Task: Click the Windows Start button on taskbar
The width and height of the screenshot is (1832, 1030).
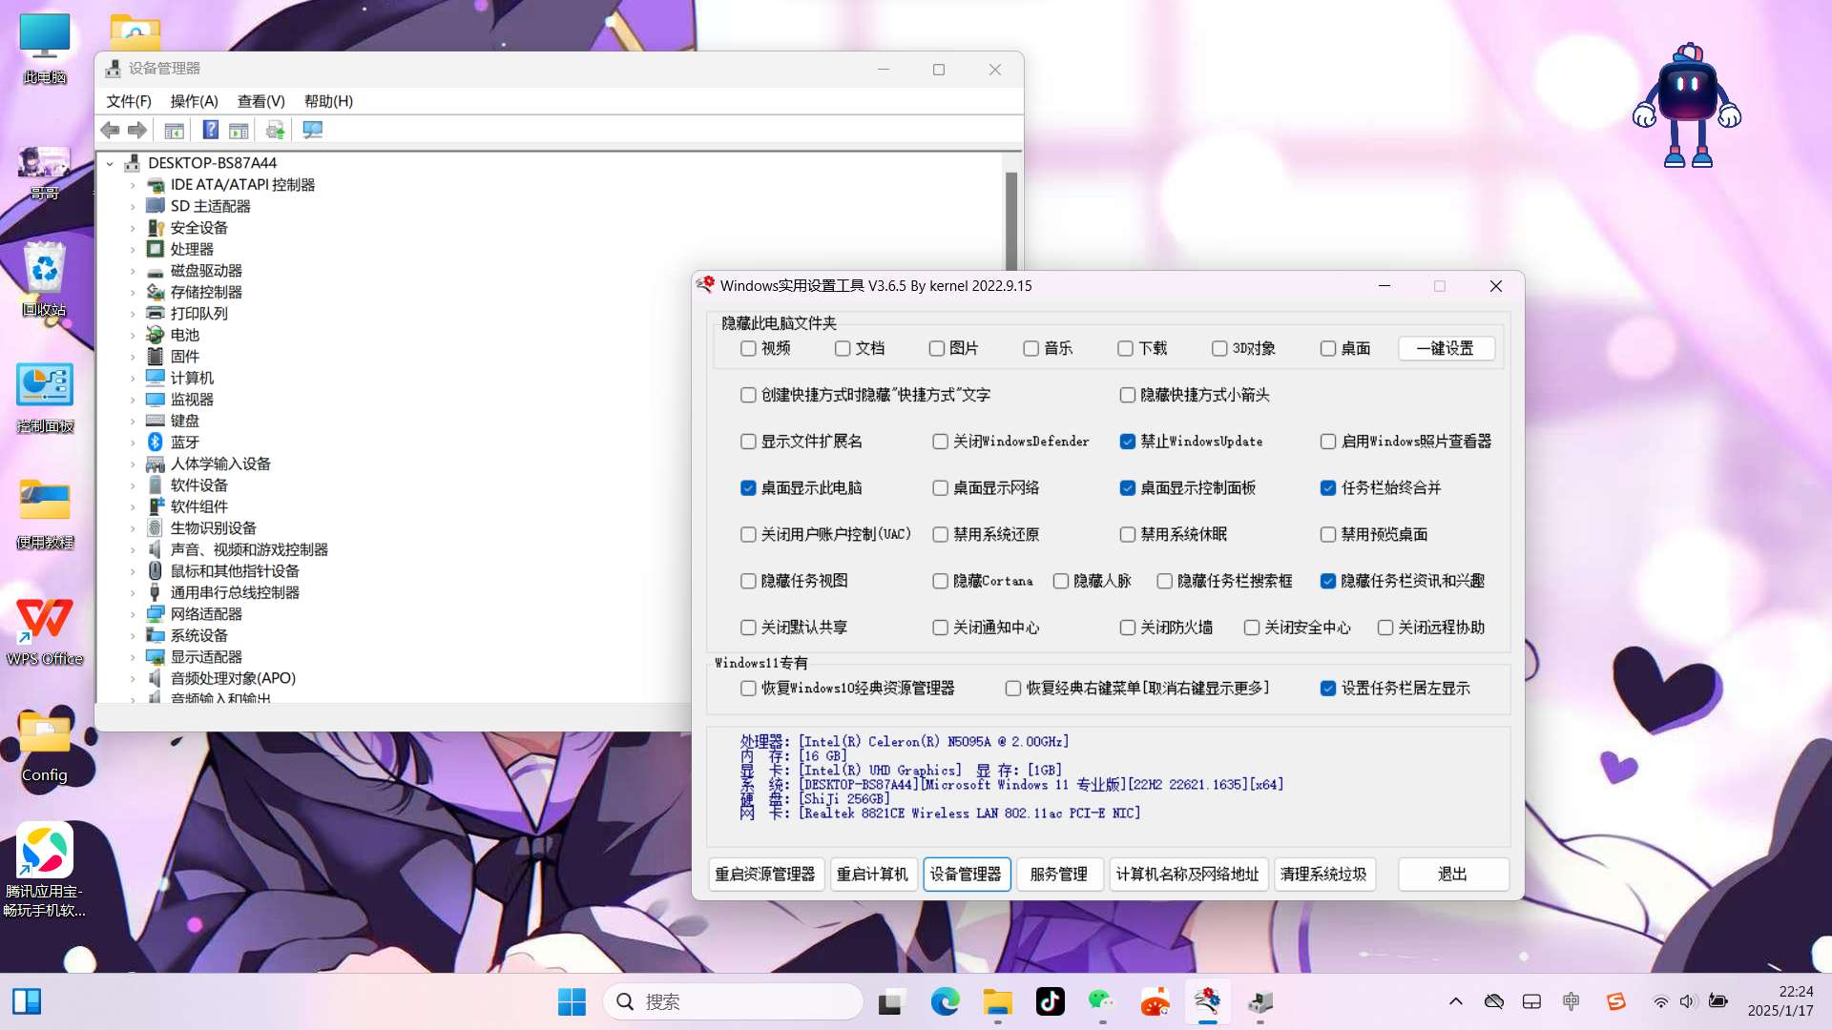Action: click(x=572, y=1001)
